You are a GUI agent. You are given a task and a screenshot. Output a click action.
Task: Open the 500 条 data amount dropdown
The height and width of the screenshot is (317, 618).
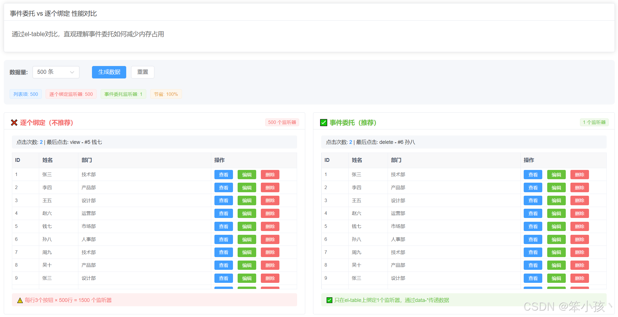[56, 72]
